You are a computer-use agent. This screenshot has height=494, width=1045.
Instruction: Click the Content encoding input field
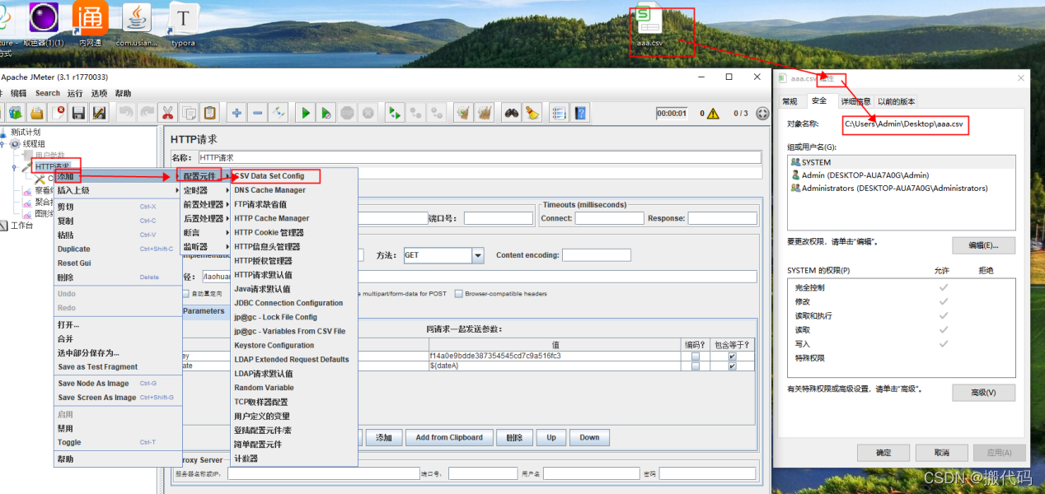[x=596, y=255]
